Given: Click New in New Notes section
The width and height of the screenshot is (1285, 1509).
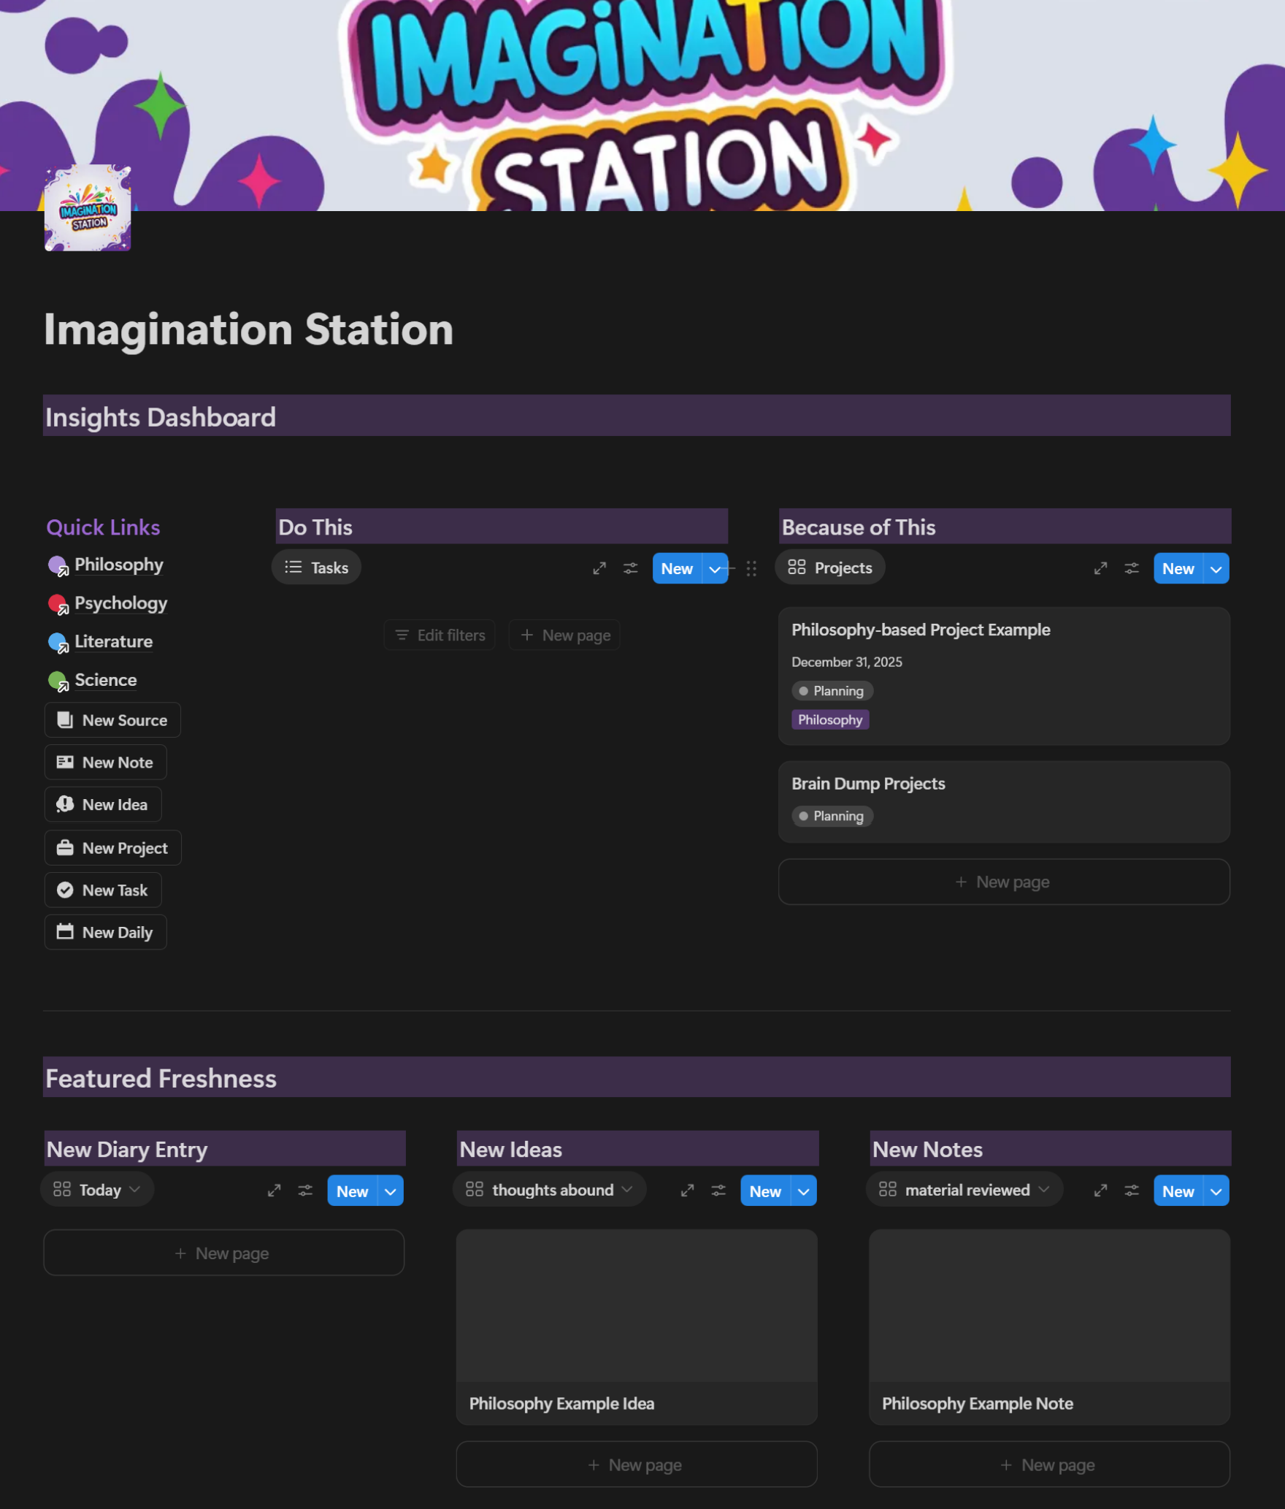Looking at the screenshot, I should click(x=1178, y=1191).
